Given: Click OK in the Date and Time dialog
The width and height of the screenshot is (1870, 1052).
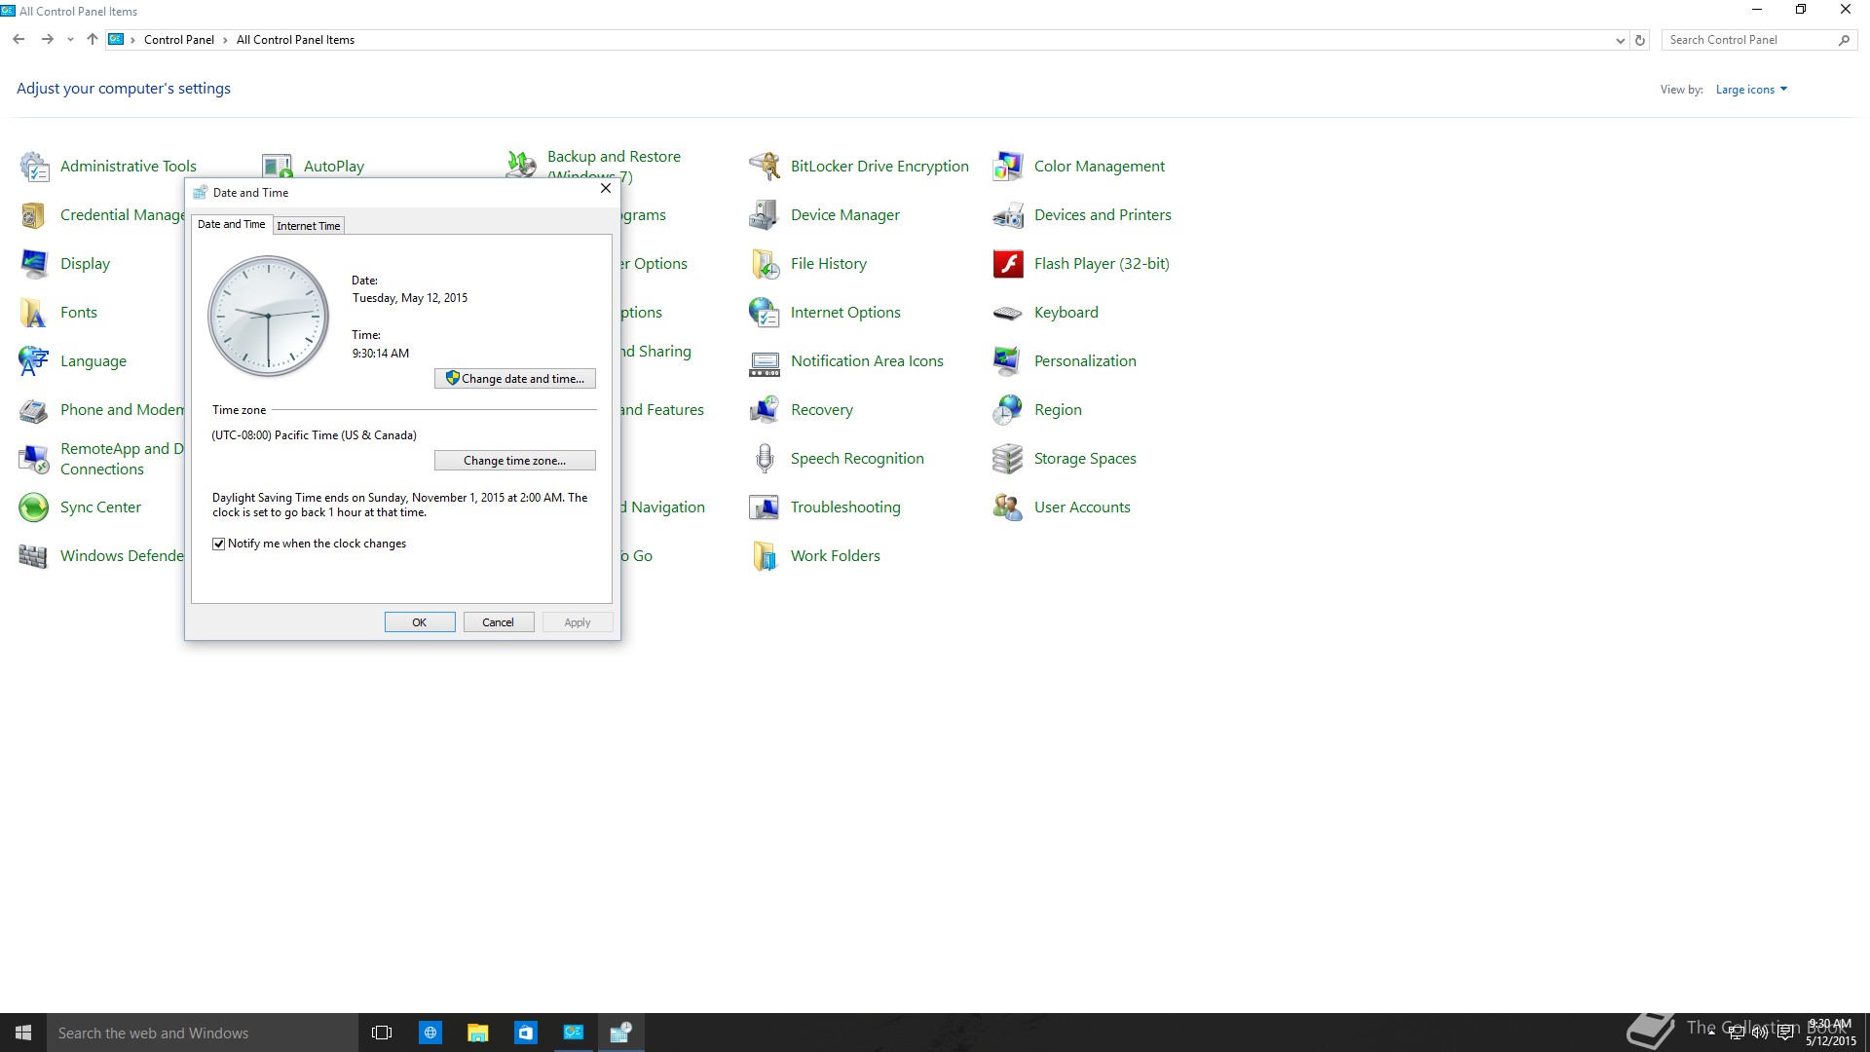Looking at the screenshot, I should click(x=420, y=622).
